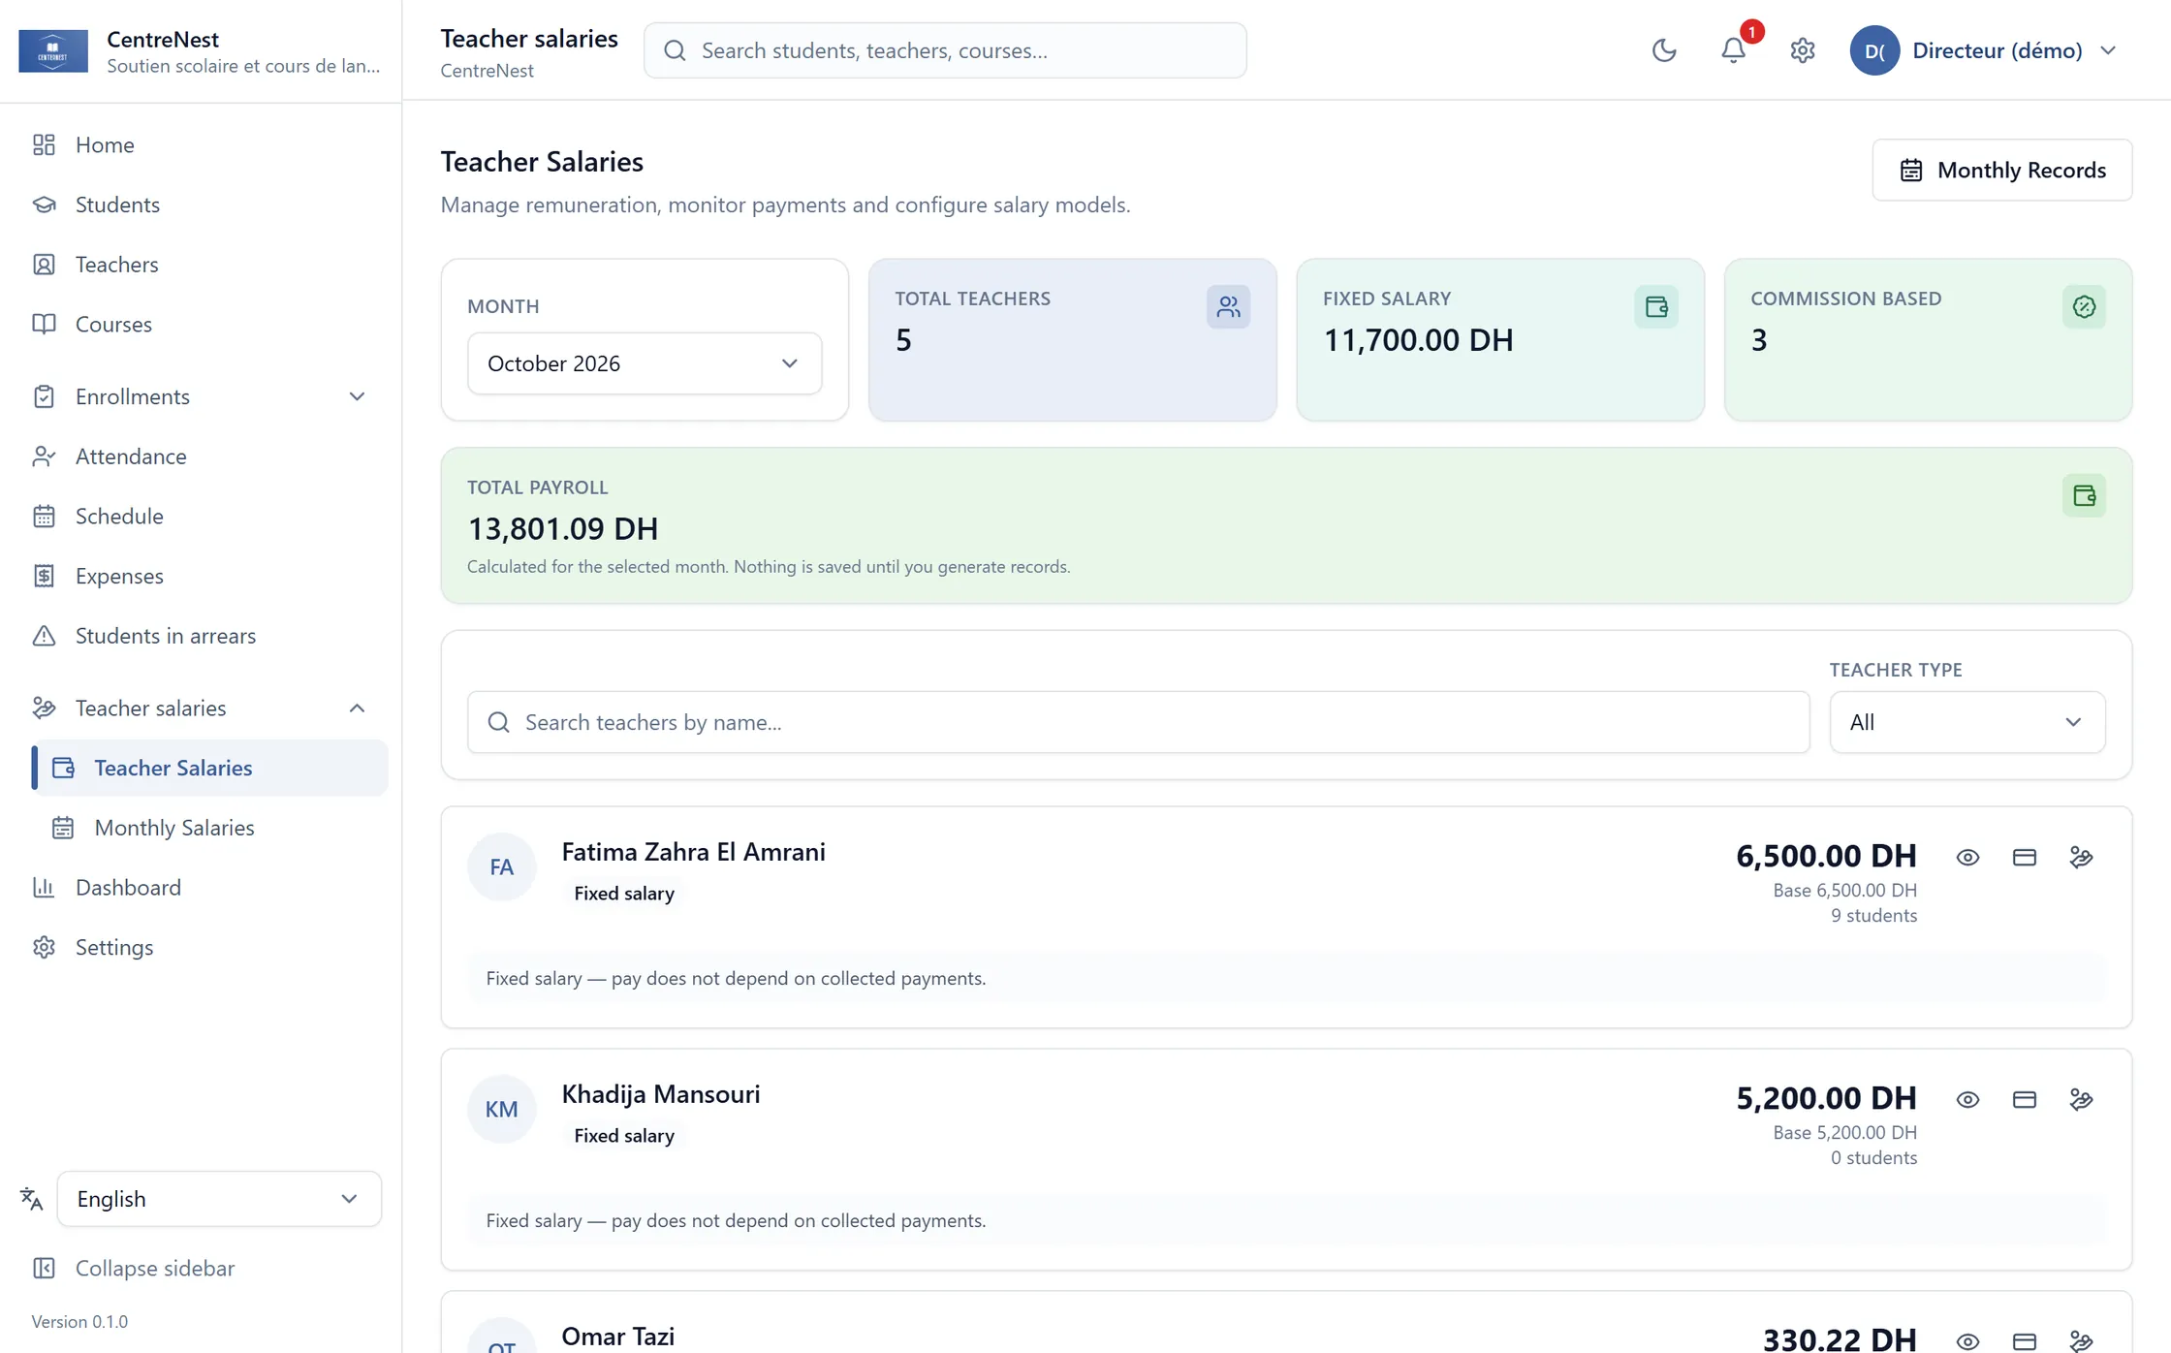This screenshot has height=1353, width=2171.
Task: Focus Search teachers by name field
Action: (x=1139, y=722)
